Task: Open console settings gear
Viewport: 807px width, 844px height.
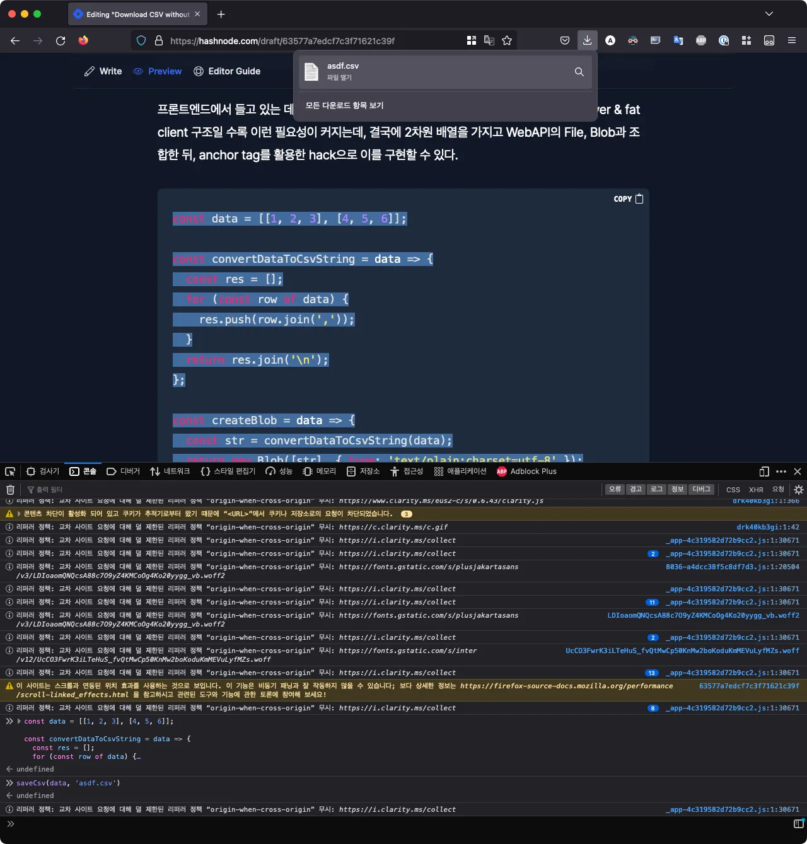Action: coord(799,490)
